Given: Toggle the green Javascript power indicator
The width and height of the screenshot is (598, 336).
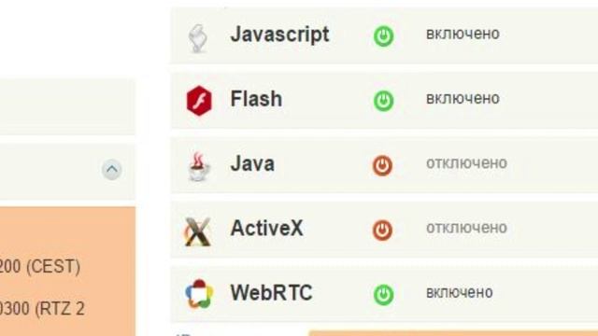Looking at the screenshot, I should 383,36.
